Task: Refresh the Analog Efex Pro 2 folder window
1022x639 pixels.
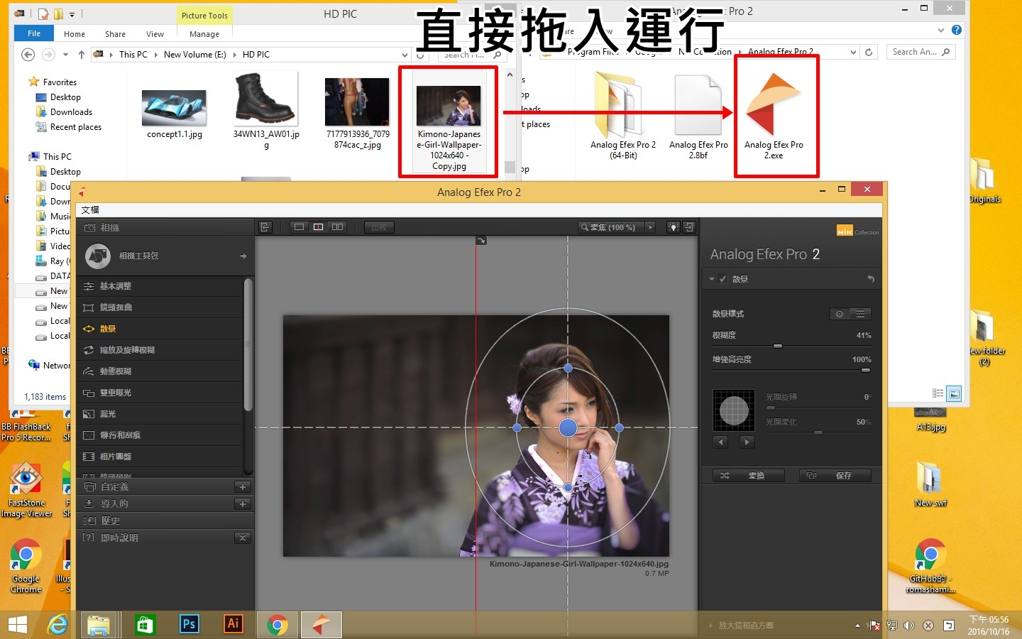Action: click(x=869, y=52)
